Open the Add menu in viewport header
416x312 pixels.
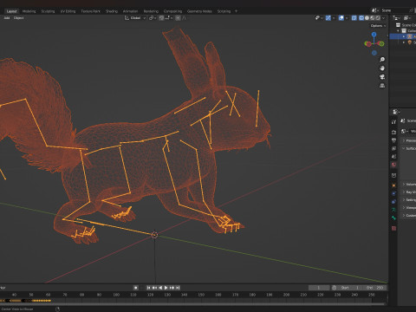(x=7, y=18)
